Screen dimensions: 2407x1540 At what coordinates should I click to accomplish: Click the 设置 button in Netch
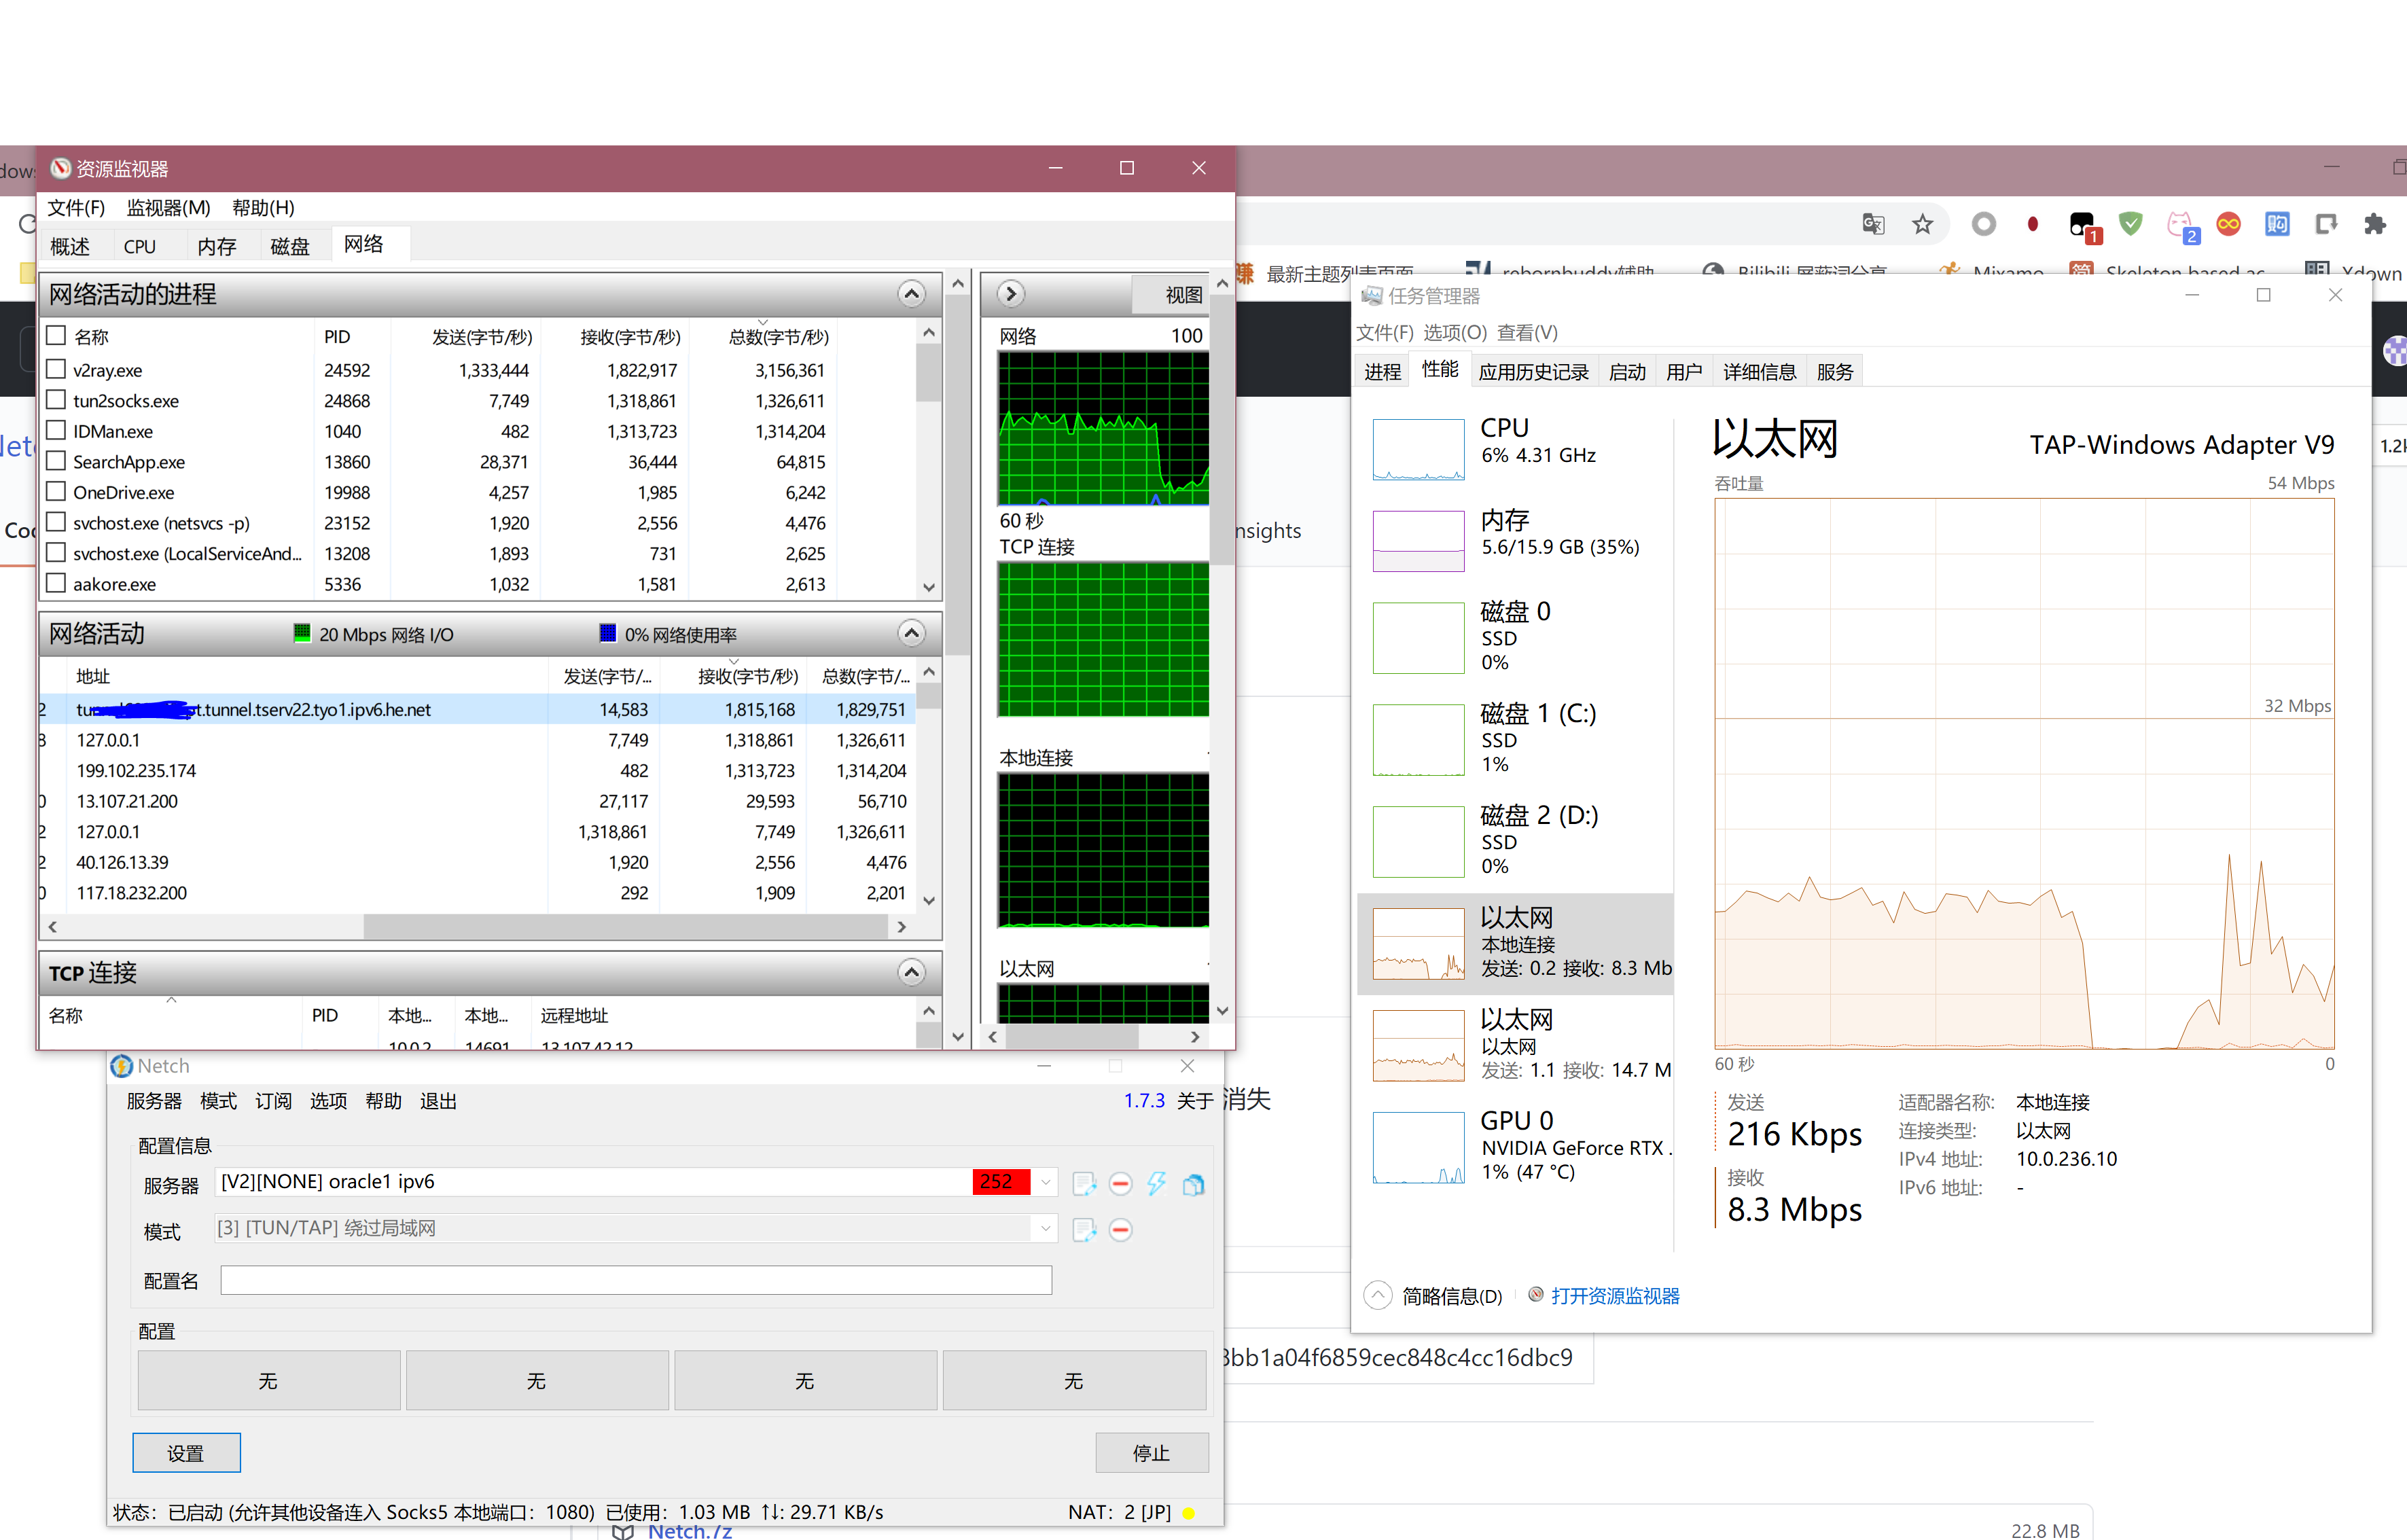coord(186,1452)
